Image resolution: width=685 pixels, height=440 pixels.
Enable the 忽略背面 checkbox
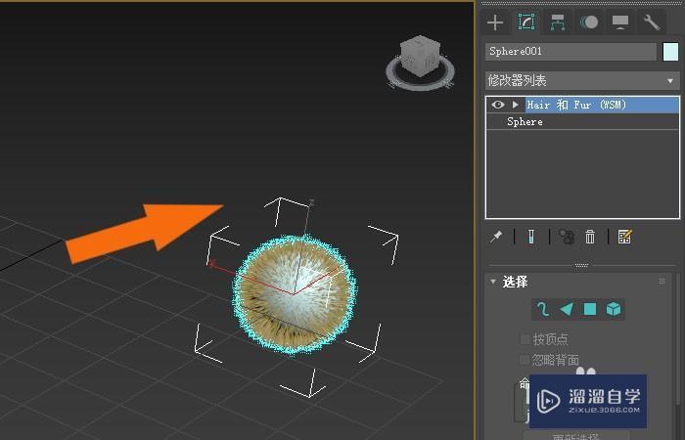525,360
